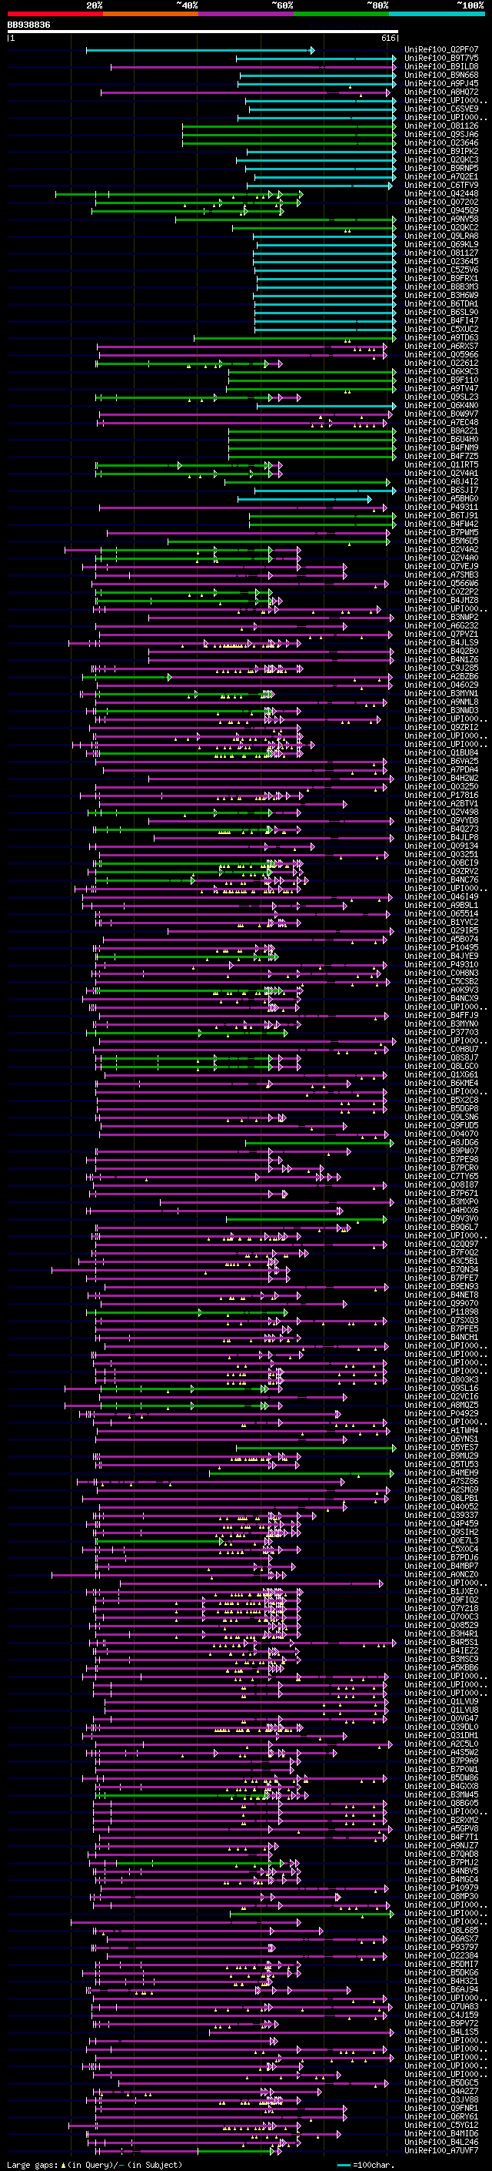492x2171 pixels.
Task: Open hit UniRef100_B9T7V5
Action: click(x=441, y=59)
